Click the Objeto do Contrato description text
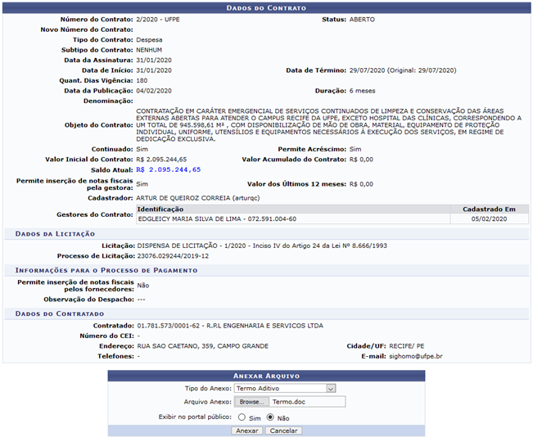533x442 pixels. point(328,125)
